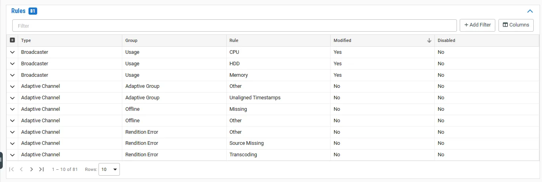Toggle the Modified column sort arrow
The image size is (542, 182).
[429, 40]
